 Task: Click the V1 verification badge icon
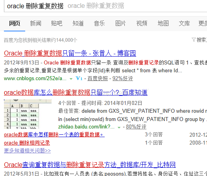tap(79, 79)
